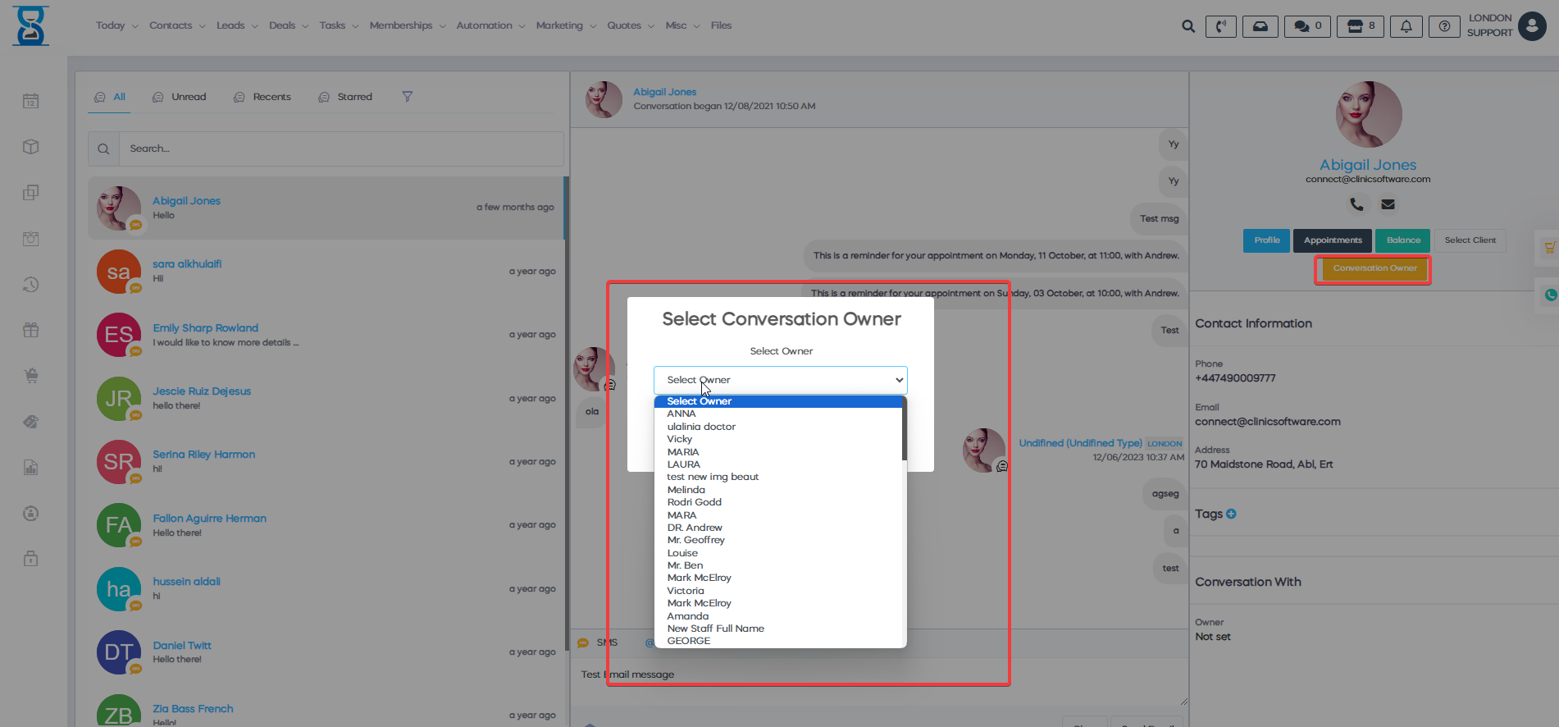Switch to the Unread conversations tab

point(180,97)
